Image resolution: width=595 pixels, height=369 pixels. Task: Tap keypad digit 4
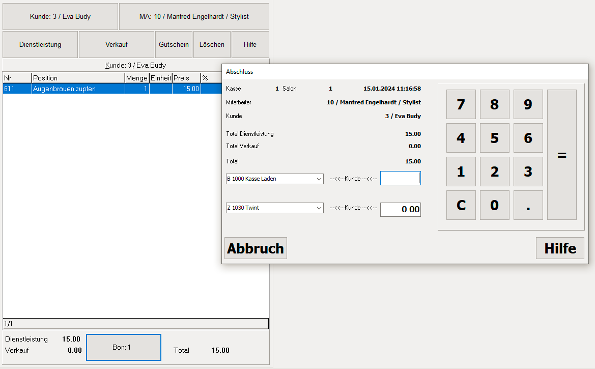461,138
